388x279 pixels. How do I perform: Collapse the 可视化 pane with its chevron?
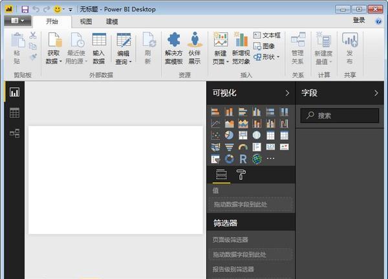[x=287, y=93]
